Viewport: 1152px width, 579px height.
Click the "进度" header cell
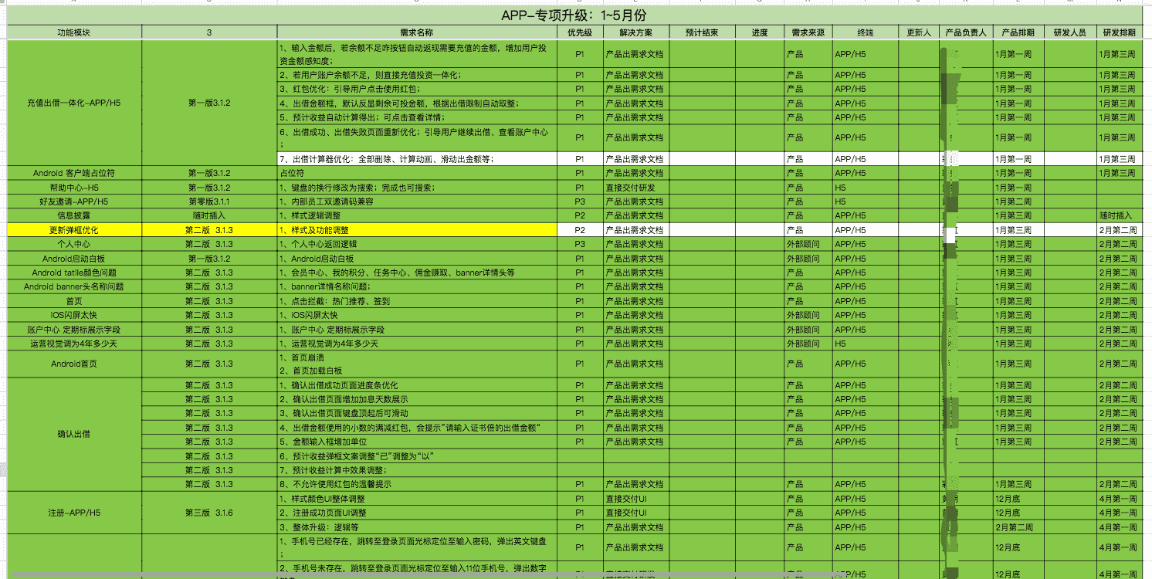[x=760, y=32]
